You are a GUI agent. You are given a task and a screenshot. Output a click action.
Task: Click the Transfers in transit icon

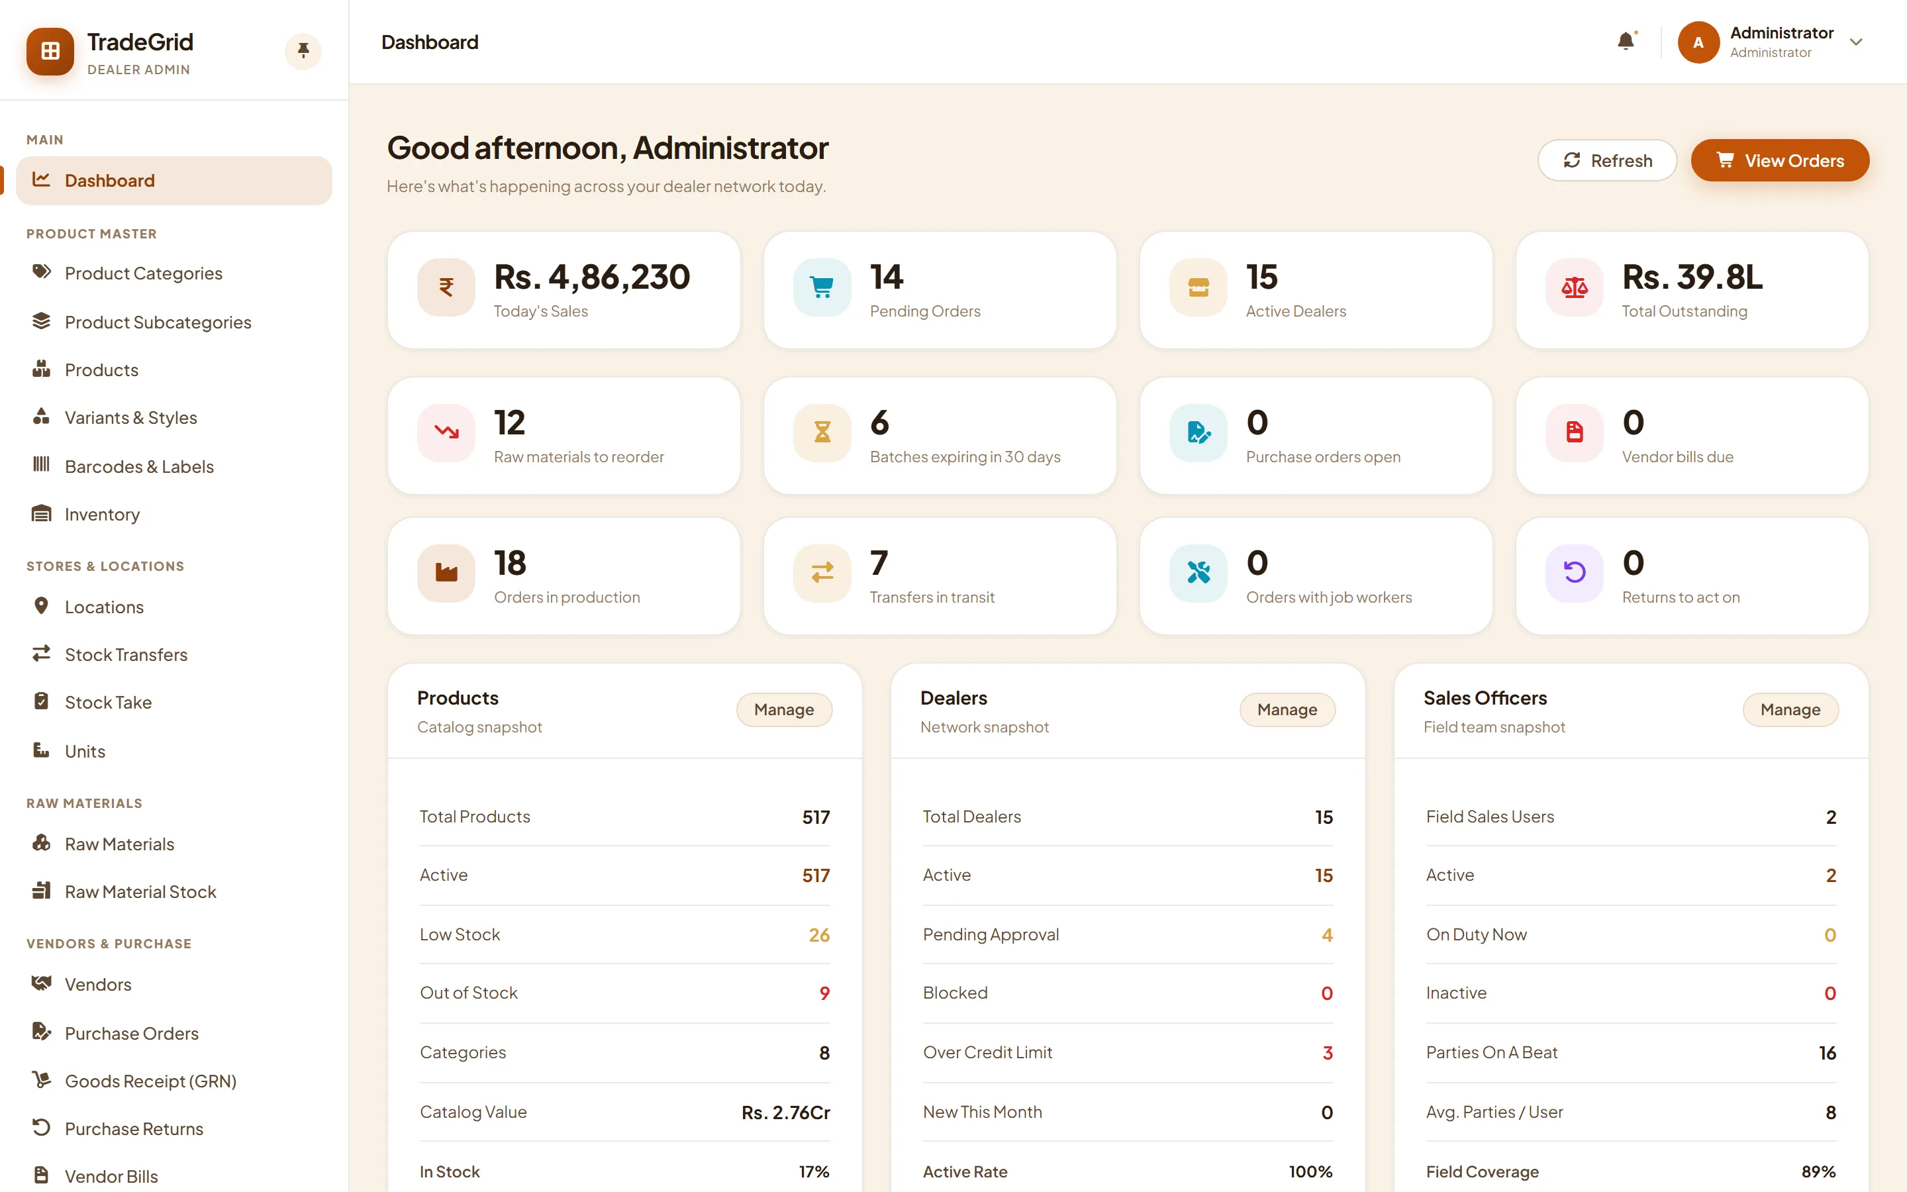click(822, 573)
